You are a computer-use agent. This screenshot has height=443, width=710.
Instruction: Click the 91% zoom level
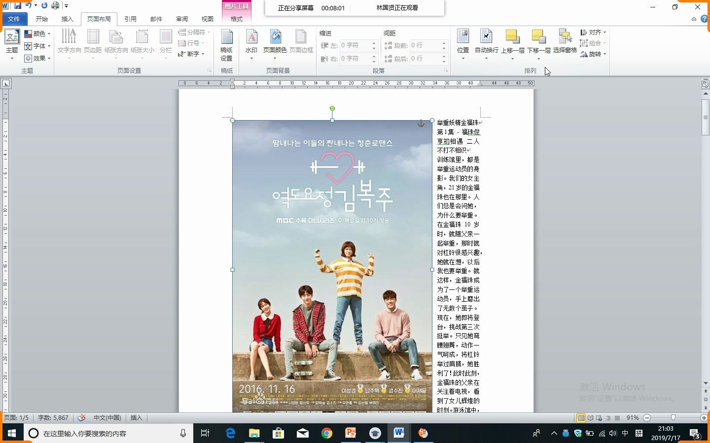coord(633,418)
